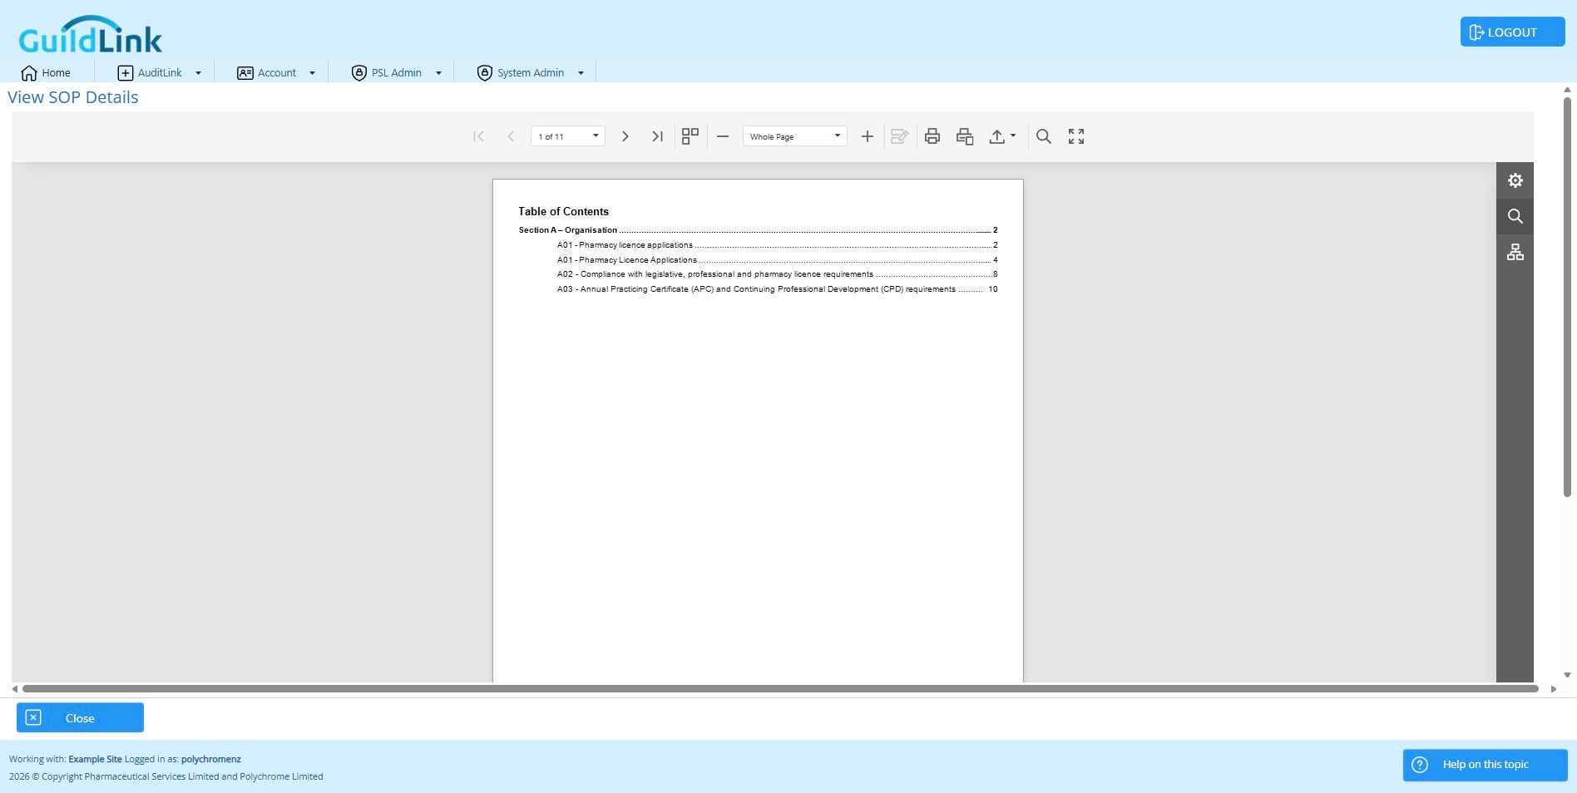1577x793 pixels.
Task: Click the GuildLink logo
Action: pos(90,35)
